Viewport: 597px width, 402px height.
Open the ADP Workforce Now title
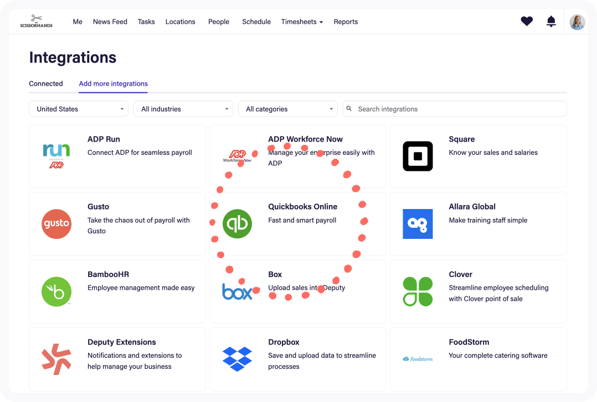pyautogui.click(x=305, y=139)
